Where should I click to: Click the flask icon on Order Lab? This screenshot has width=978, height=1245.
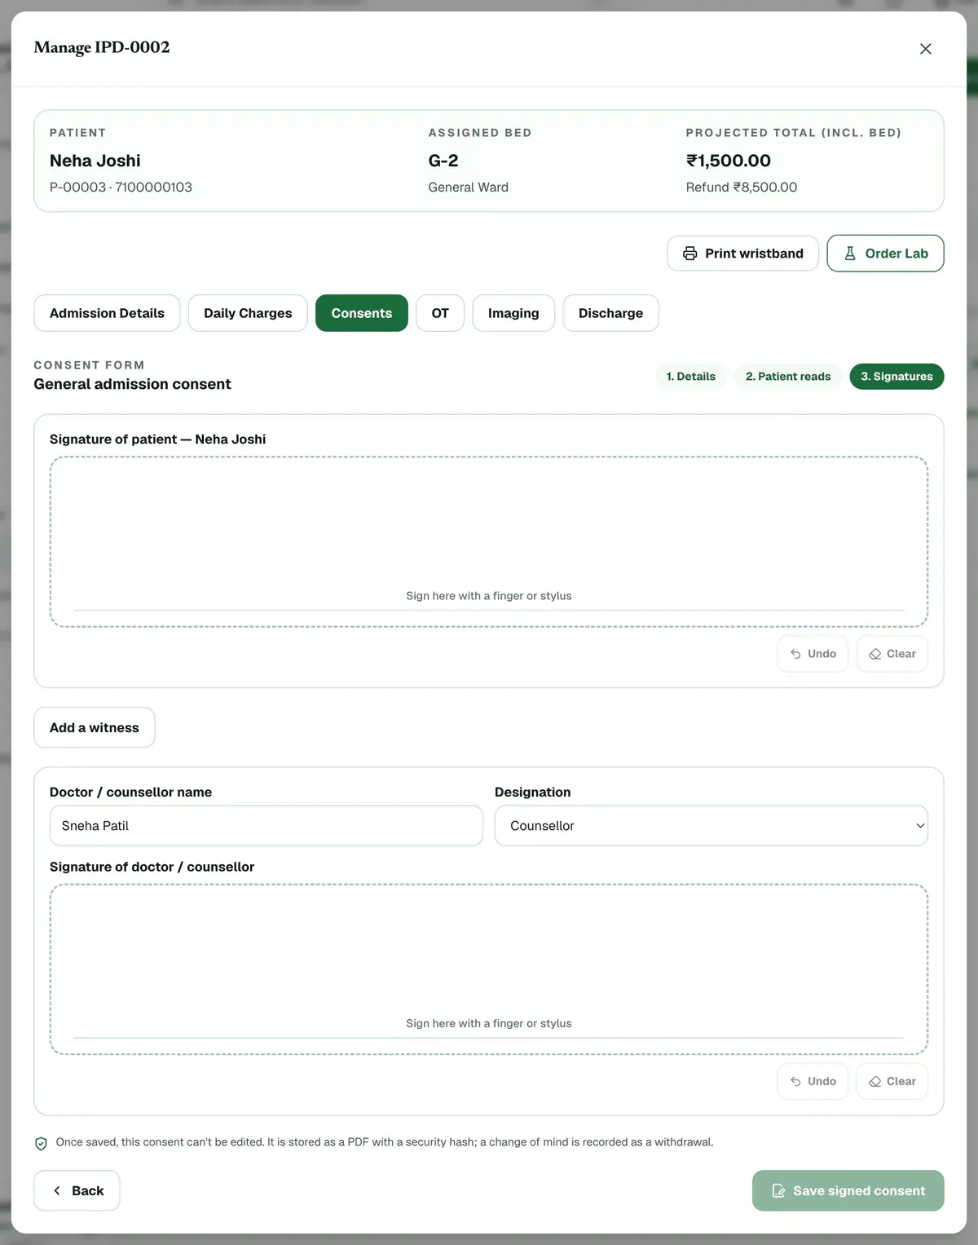pyautogui.click(x=850, y=254)
